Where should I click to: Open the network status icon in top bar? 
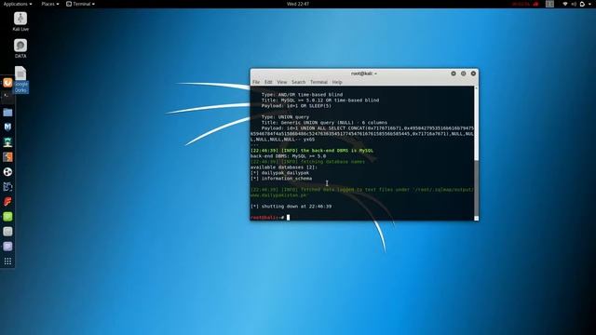[565, 4]
